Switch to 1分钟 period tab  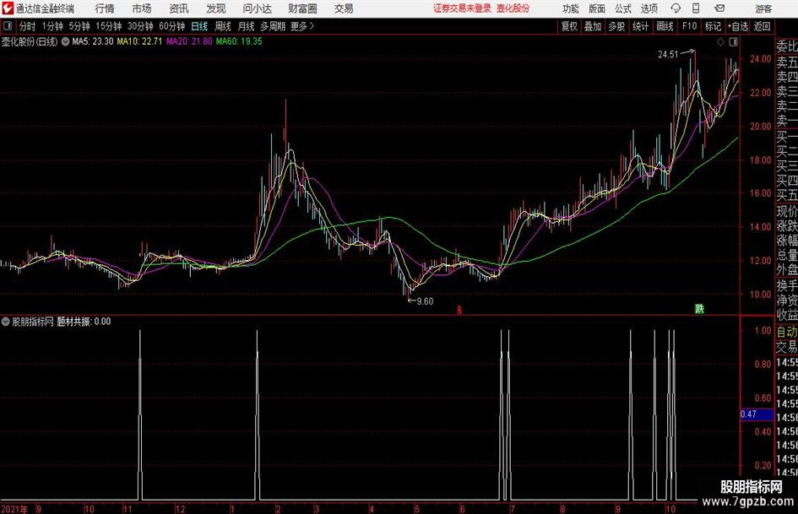pos(52,26)
